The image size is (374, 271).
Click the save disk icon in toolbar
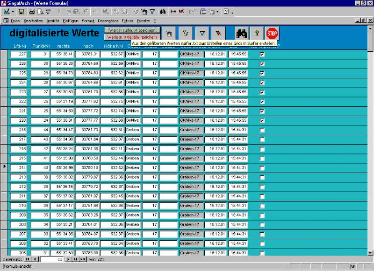[x=22, y=12]
